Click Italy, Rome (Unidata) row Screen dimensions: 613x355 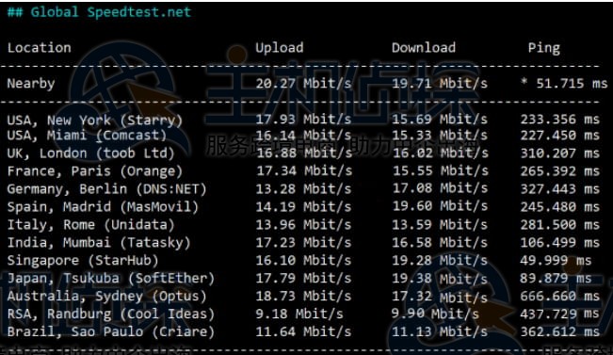[303, 225]
